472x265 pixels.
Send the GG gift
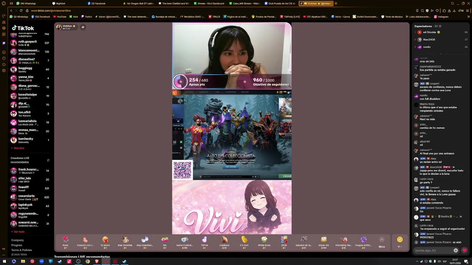[165, 242]
